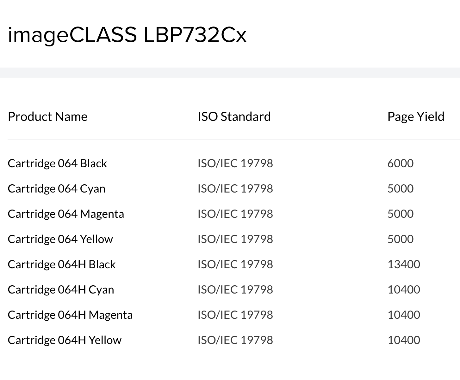The image size is (460, 380).
Task: Click Cartridge 064H Magenta product name
Action: tap(70, 315)
